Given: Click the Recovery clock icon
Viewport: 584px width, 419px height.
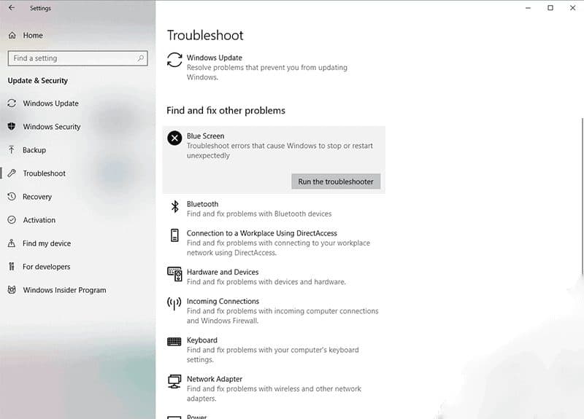Looking at the screenshot, I should pos(12,196).
